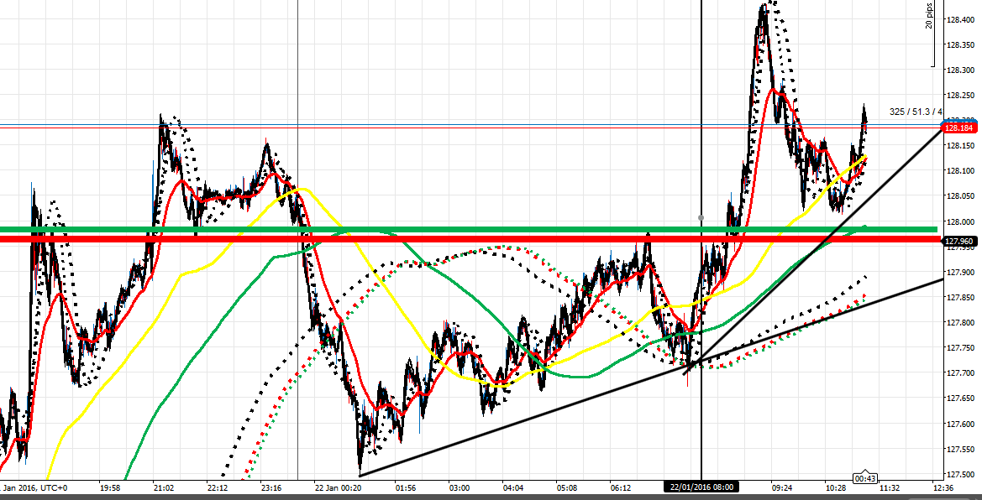Click the 128.400 price axis label

(961, 19)
